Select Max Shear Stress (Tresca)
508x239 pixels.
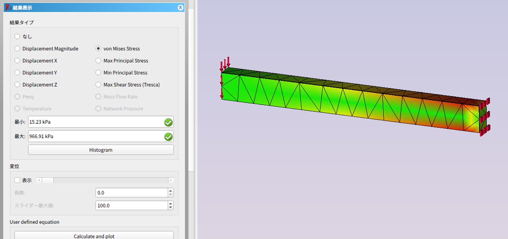coord(98,85)
